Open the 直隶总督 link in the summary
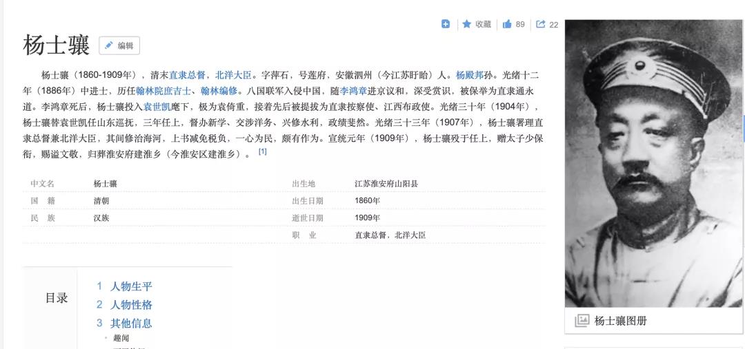745x349 pixels. 187,75
